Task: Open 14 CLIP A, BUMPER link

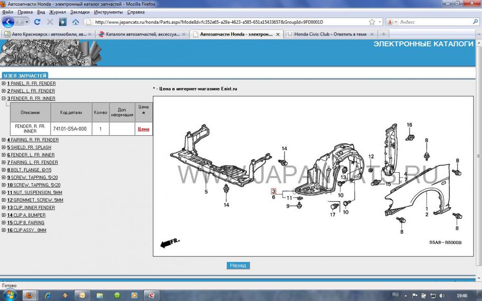Action: point(27,215)
